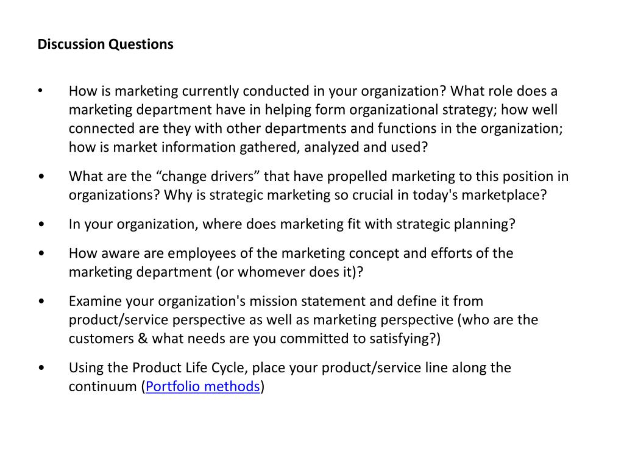
Task: Click bullet marker before "How is marketing"
Action: 40,91
